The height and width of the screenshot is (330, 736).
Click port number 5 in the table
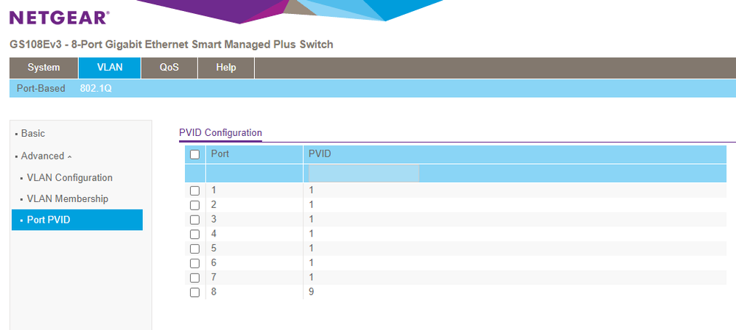pyautogui.click(x=214, y=248)
